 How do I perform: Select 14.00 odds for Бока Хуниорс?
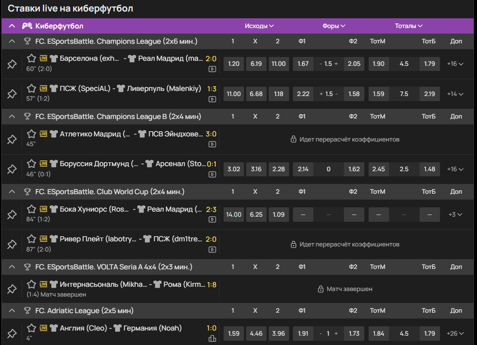pos(234,215)
